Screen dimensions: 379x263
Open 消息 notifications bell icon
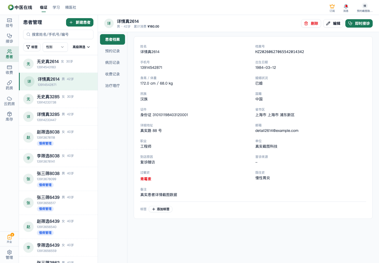(346, 8)
